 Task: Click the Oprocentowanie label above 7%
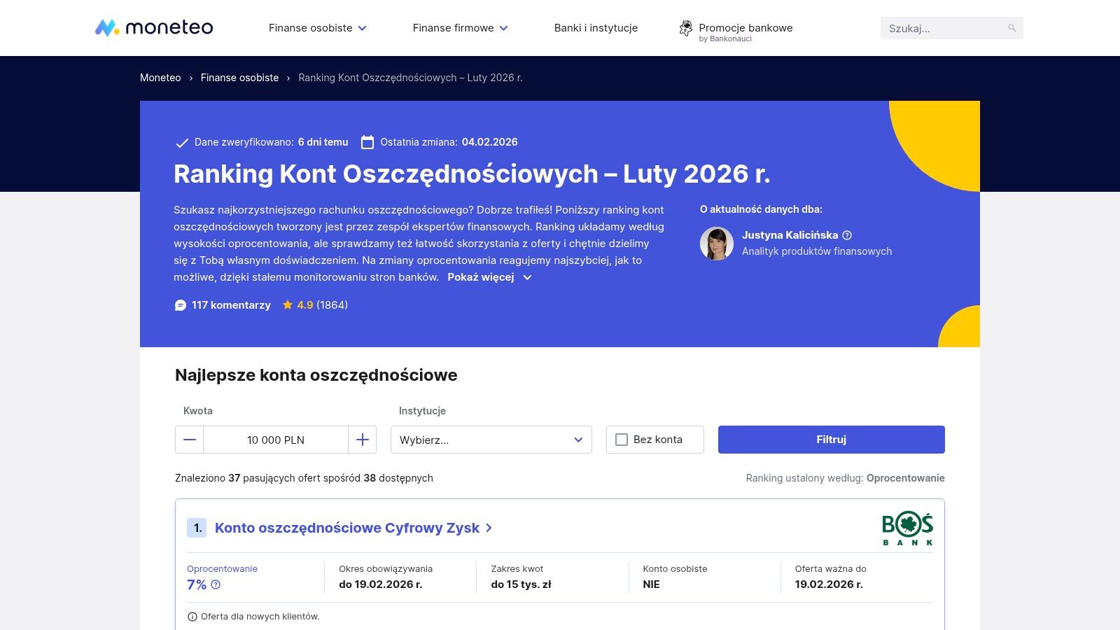click(x=222, y=569)
